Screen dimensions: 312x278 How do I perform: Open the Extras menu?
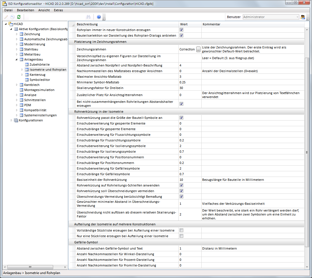pyautogui.click(x=58, y=10)
